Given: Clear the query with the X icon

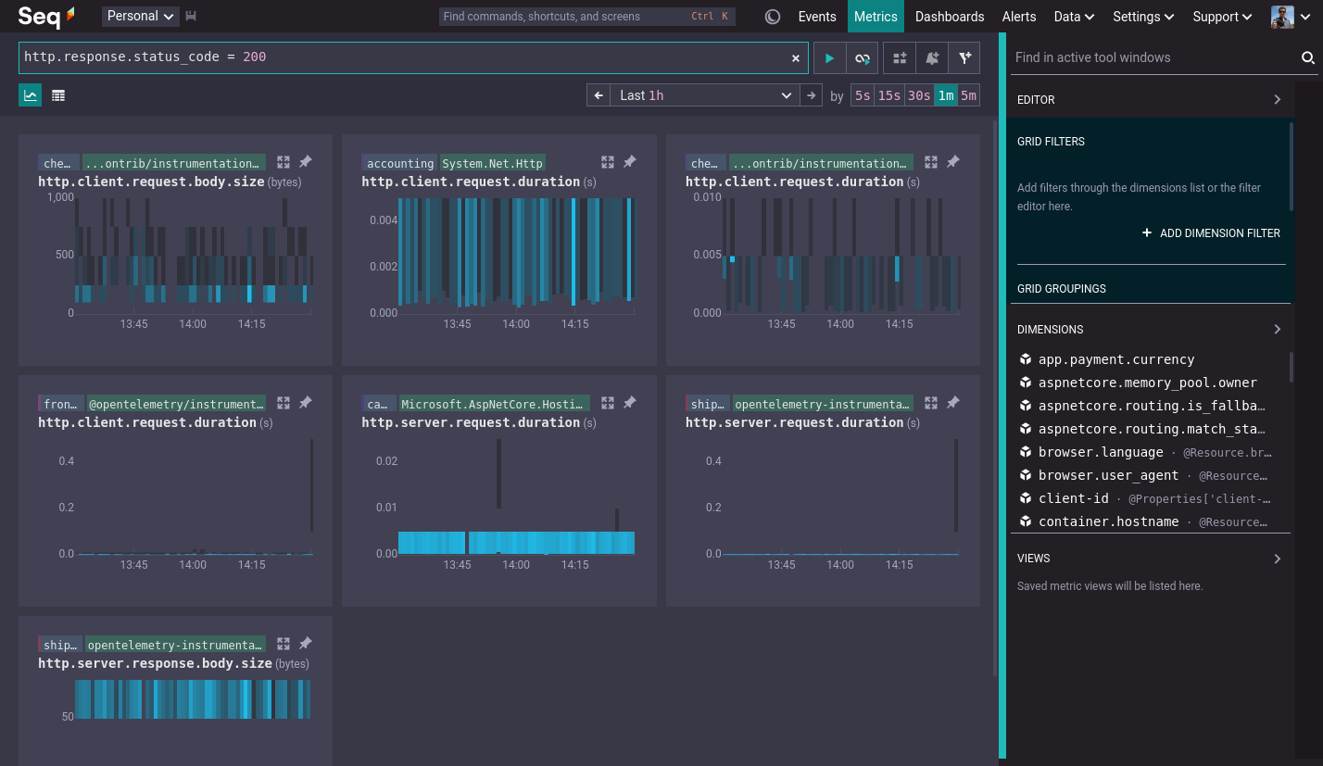Looking at the screenshot, I should (795, 58).
